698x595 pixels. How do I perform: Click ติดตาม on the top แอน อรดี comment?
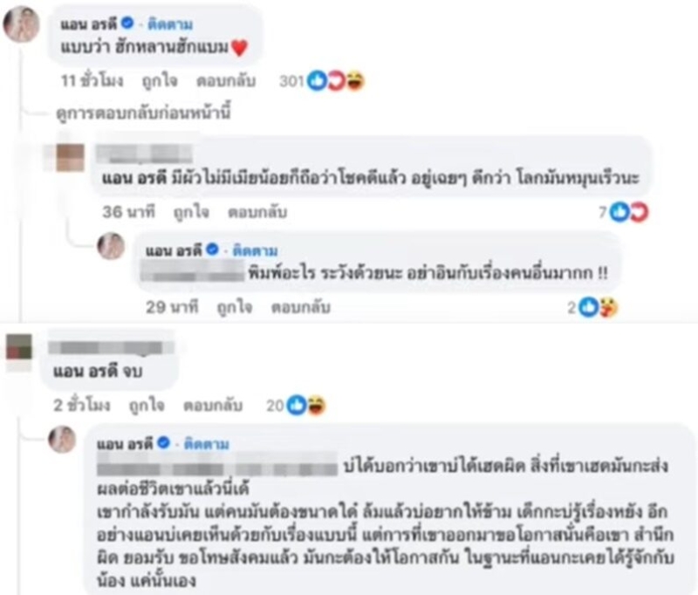pyautogui.click(x=170, y=24)
